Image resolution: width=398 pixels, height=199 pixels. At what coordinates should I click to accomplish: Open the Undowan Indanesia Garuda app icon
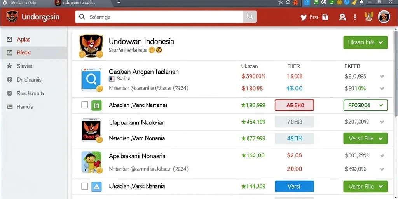[91, 45]
